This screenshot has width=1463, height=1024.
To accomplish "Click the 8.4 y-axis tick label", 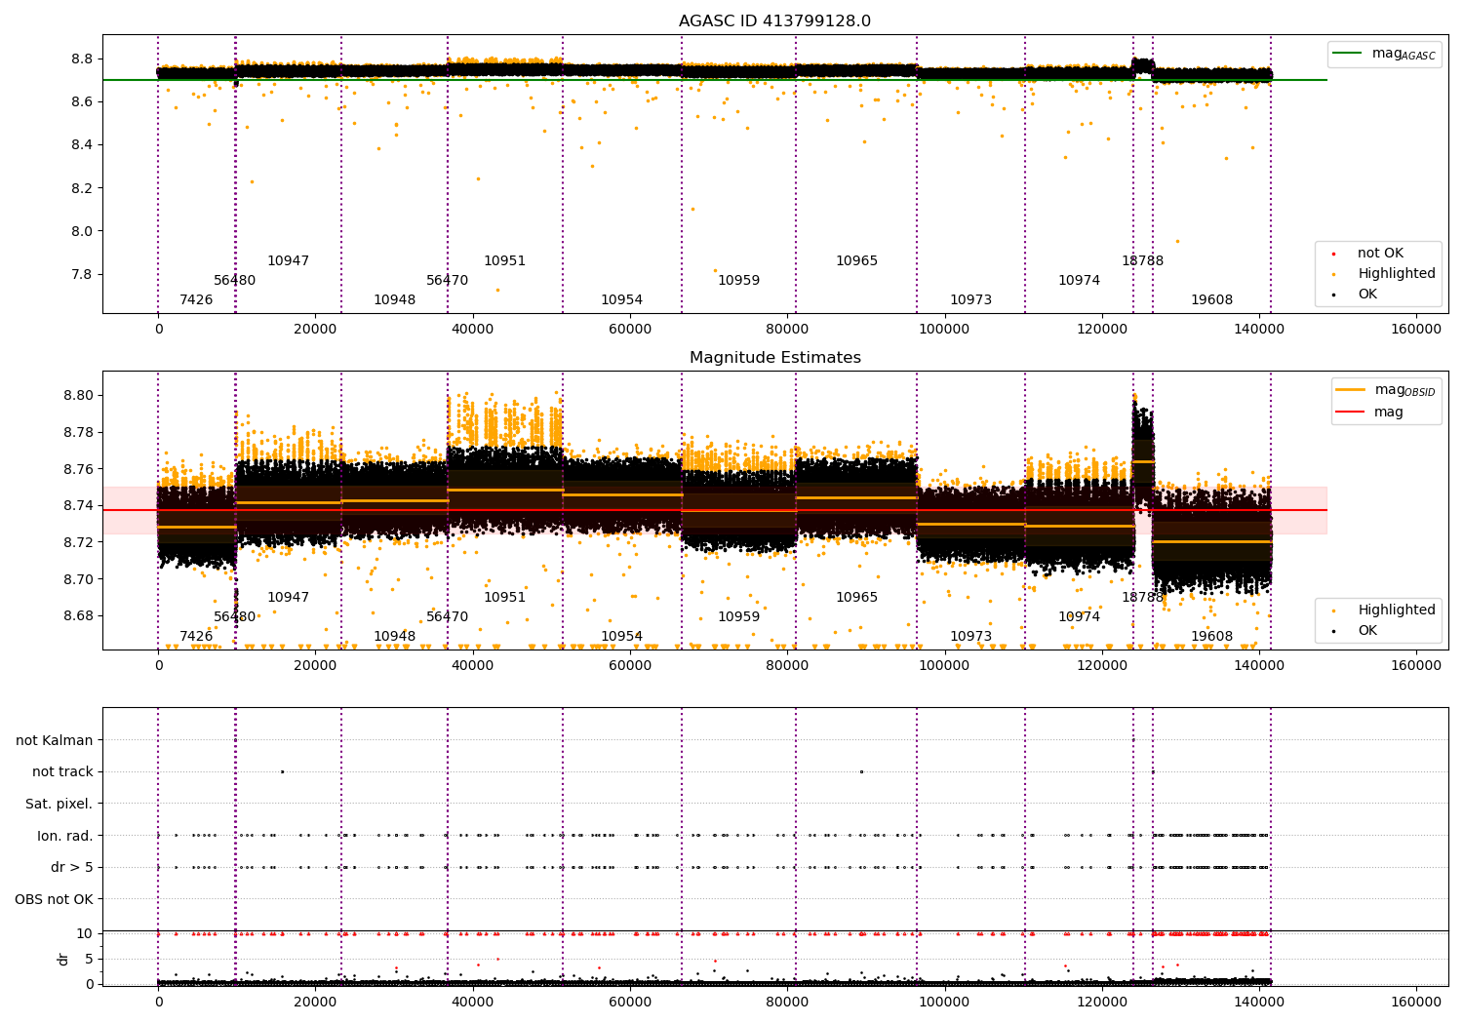I will (x=82, y=144).
